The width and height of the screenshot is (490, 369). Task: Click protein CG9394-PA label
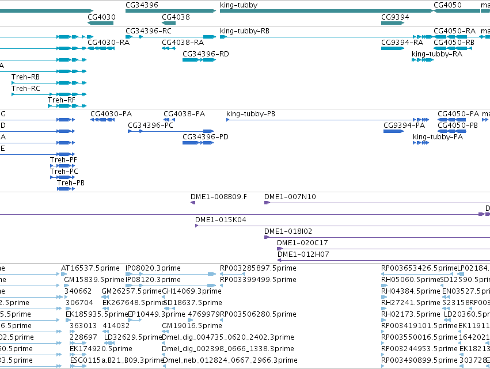[x=404, y=125]
